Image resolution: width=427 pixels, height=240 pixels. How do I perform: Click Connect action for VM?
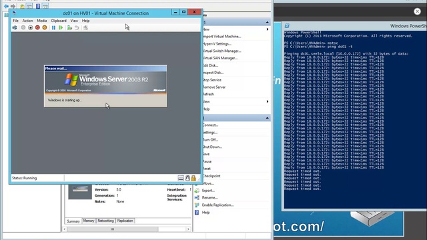210,125
